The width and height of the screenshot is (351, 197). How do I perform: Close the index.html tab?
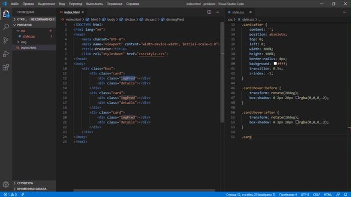click(x=83, y=12)
